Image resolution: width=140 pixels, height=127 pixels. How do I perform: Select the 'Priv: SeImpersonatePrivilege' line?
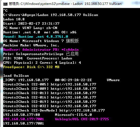[41, 54]
